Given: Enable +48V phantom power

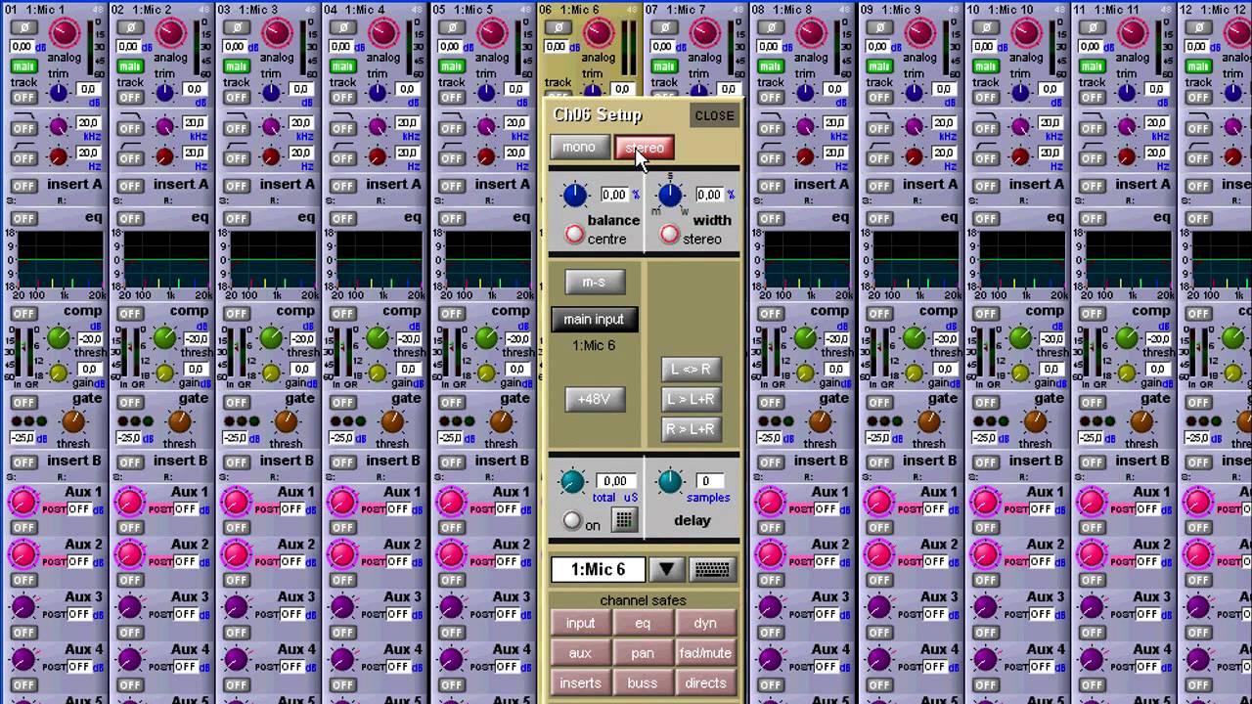Looking at the screenshot, I should point(594,399).
